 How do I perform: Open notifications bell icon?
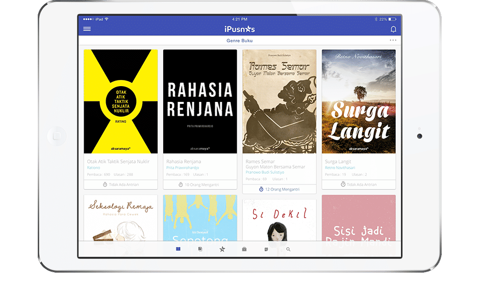click(x=393, y=29)
